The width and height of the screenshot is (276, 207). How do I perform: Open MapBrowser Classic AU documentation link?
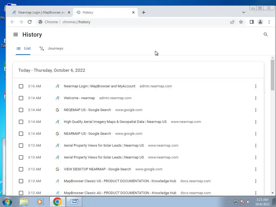click(x=120, y=193)
